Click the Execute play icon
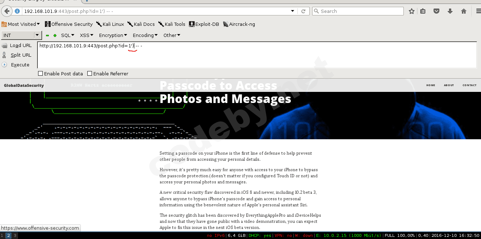This screenshot has width=481, height=239. pos(4,65)
